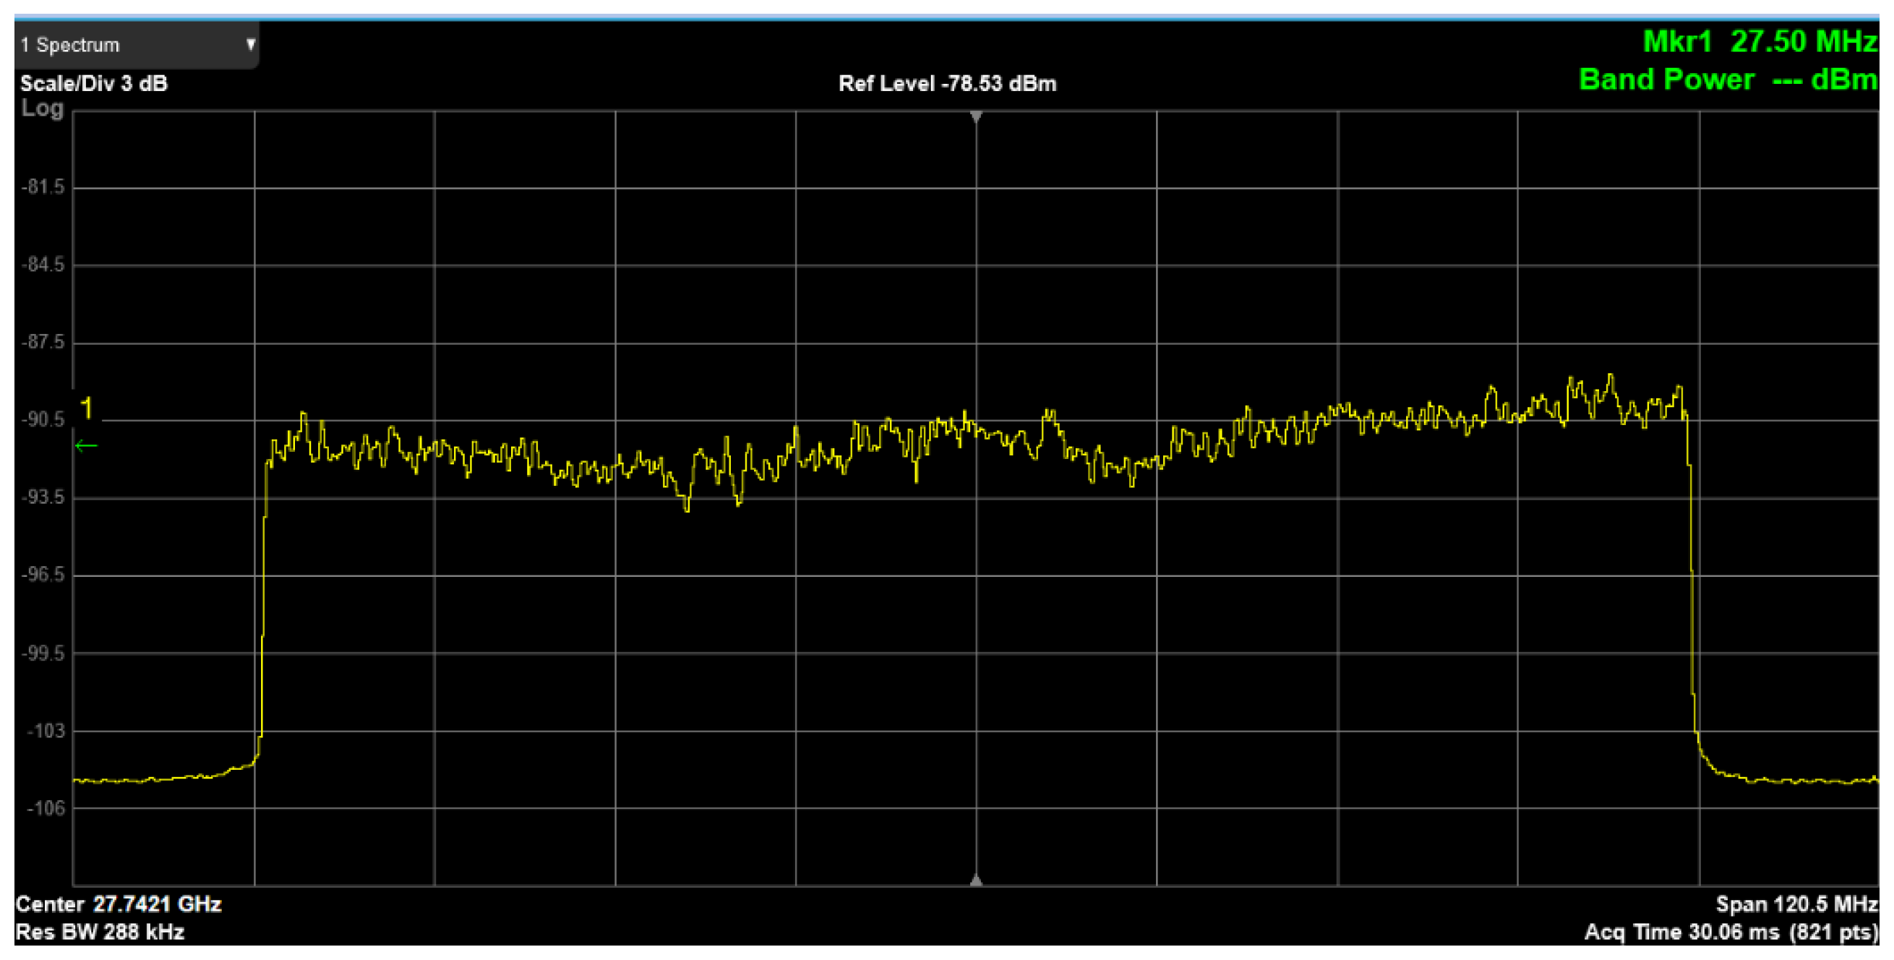The height and width of the screenshot is (960, 1894).
Task: Edit the Center 27.7421 GHz frequency
Action: 119,904
